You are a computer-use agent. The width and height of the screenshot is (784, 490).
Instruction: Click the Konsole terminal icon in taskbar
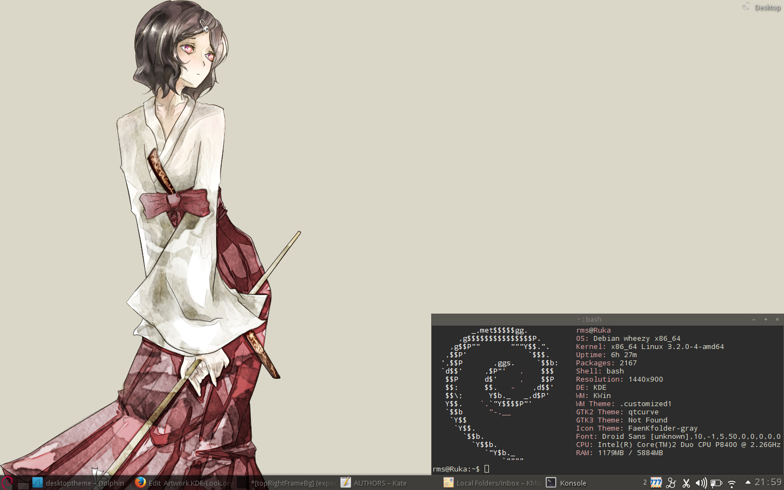(551, 482)
